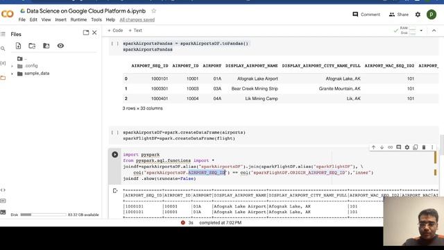
Task: Open Files panel in new window
Action: 86,33
